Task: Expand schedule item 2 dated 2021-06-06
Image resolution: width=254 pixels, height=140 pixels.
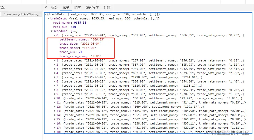Action: [x=55, y=65]
